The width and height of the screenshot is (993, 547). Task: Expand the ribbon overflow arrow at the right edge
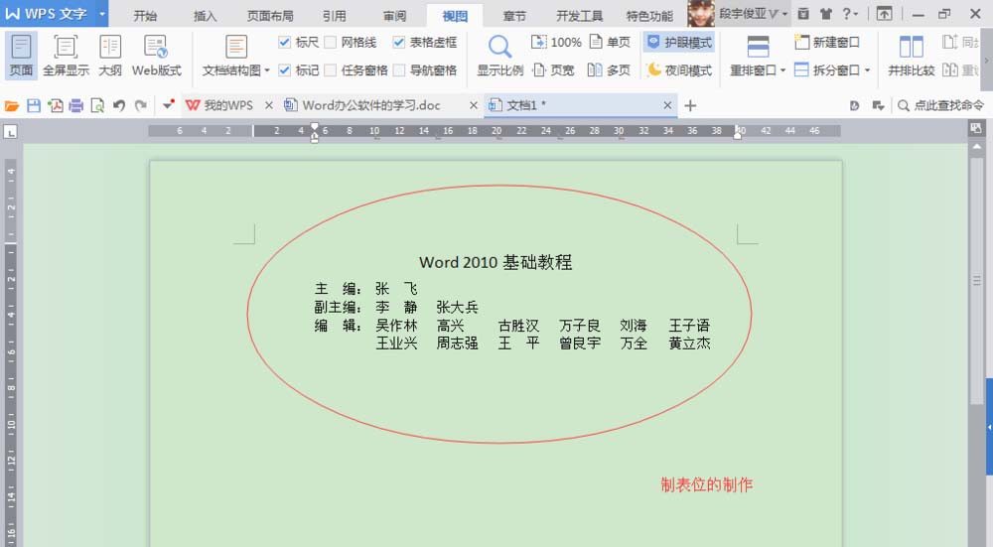point(986,61)
